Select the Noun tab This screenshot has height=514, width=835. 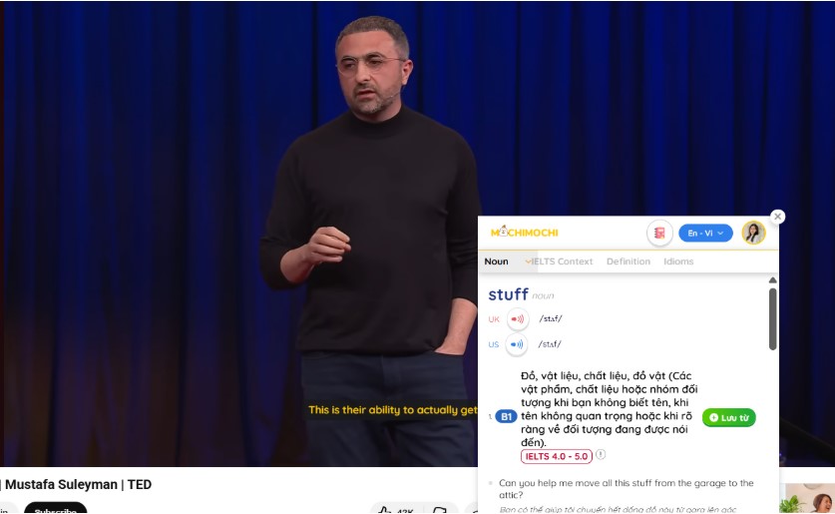[x=497, y=261]
